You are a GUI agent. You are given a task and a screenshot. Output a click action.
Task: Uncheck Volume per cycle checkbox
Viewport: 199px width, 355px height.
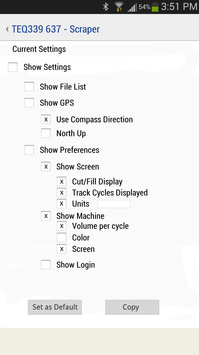62,226
